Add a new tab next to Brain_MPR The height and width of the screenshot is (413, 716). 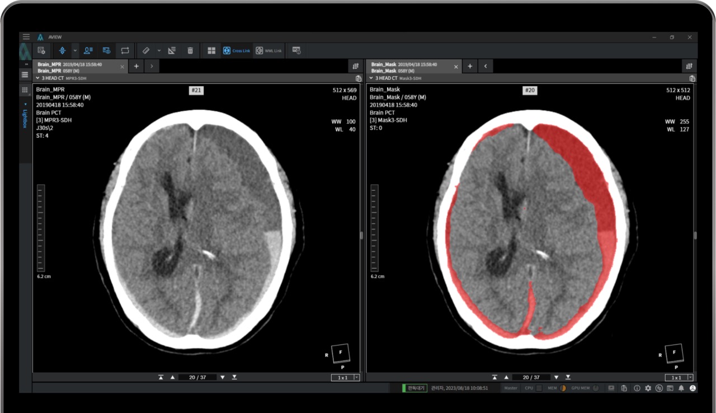(136, 67)
